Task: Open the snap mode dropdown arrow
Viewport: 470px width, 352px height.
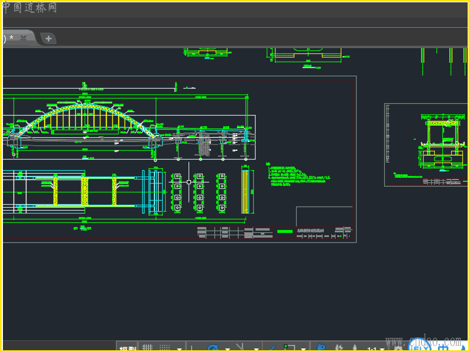Action: 180,349
